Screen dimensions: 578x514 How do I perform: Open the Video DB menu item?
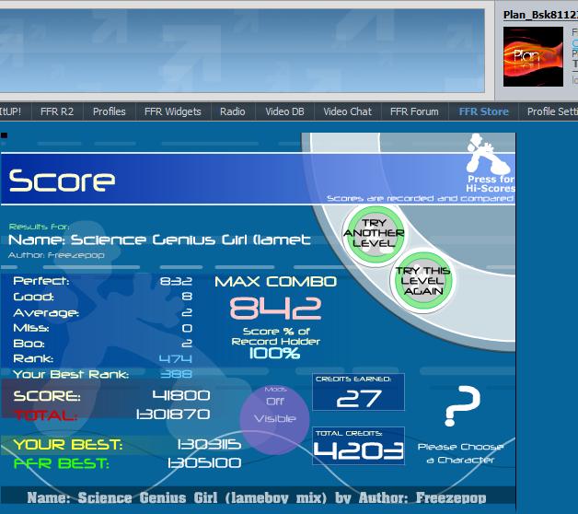click(284, 111)
